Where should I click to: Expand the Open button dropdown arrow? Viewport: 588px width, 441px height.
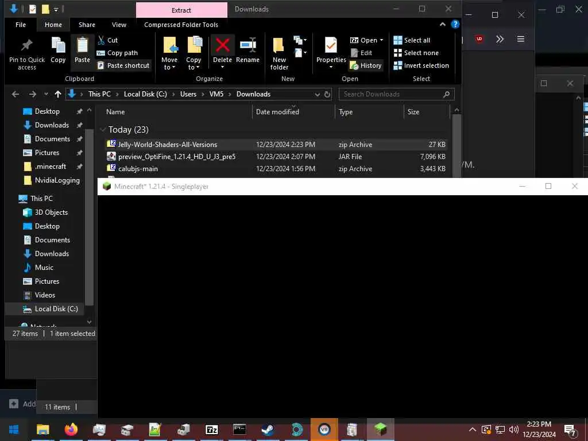click(382, 40)
